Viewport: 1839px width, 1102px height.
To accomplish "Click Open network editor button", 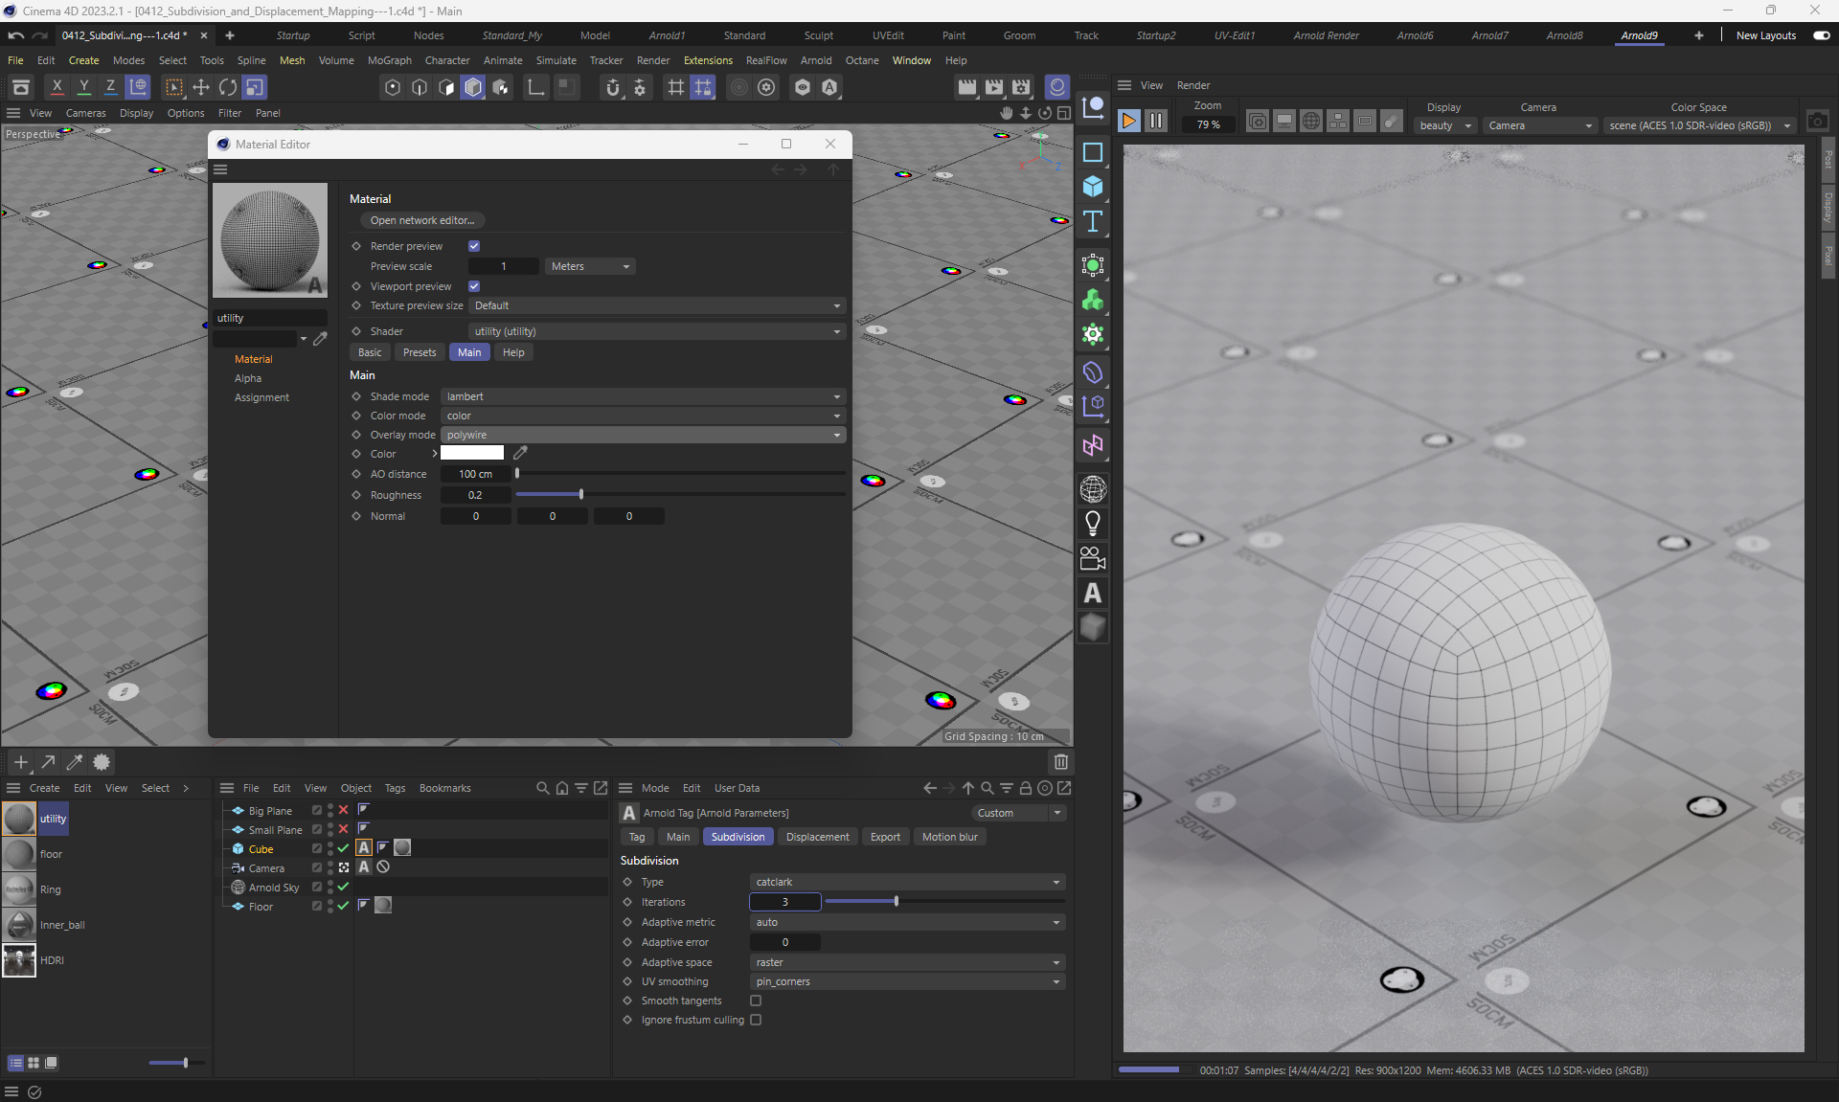I will pyautogui.click(x=421, y=220).
